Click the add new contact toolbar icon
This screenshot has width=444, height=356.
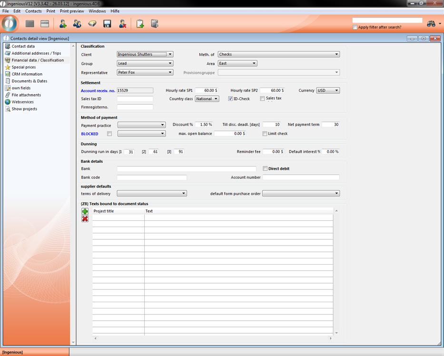(62, 24)
